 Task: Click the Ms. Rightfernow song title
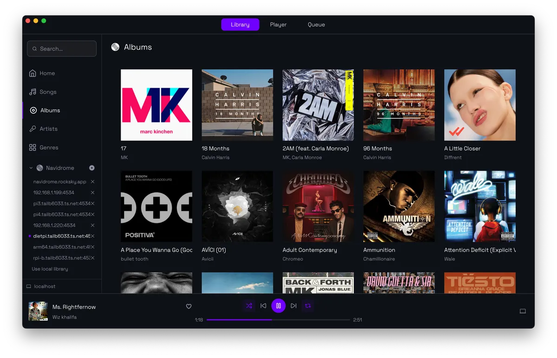[x=74, y=307]
